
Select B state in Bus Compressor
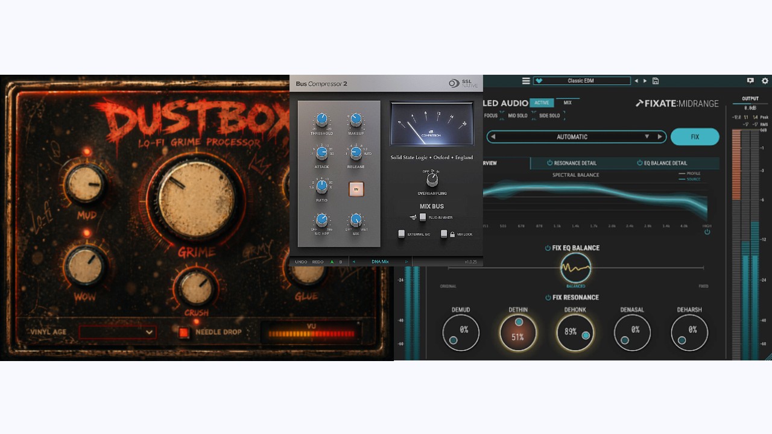(x=340, y=262)
